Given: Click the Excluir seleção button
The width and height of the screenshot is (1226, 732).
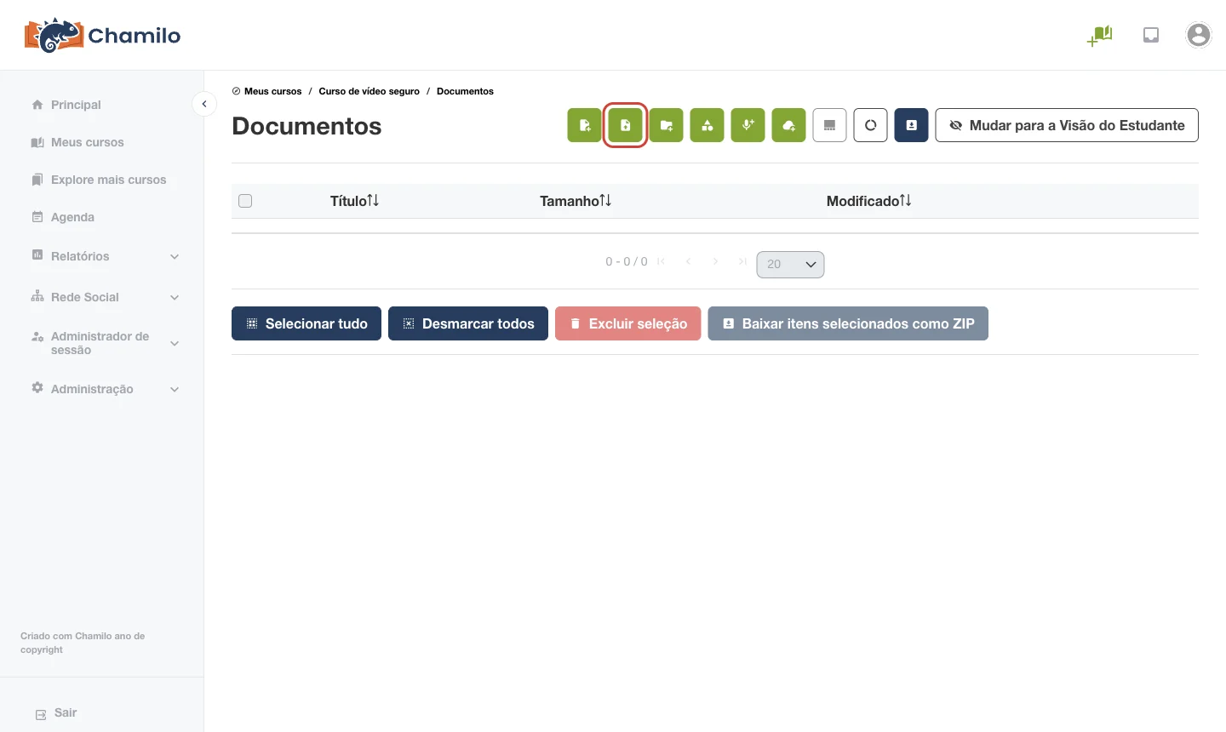Looking at the screenshot, I should [x=628, y=323].
